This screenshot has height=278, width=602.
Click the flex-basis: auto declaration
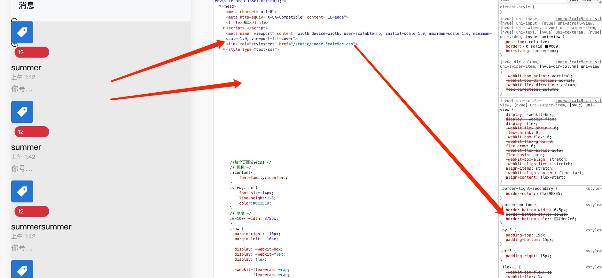coord(525,155)
